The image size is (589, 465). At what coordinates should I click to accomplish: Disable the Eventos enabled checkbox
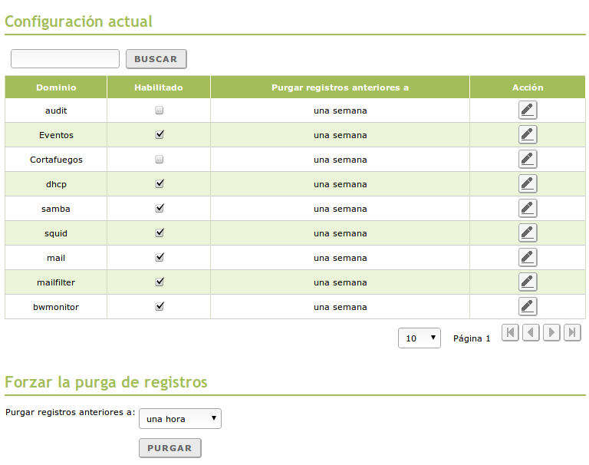160,135
